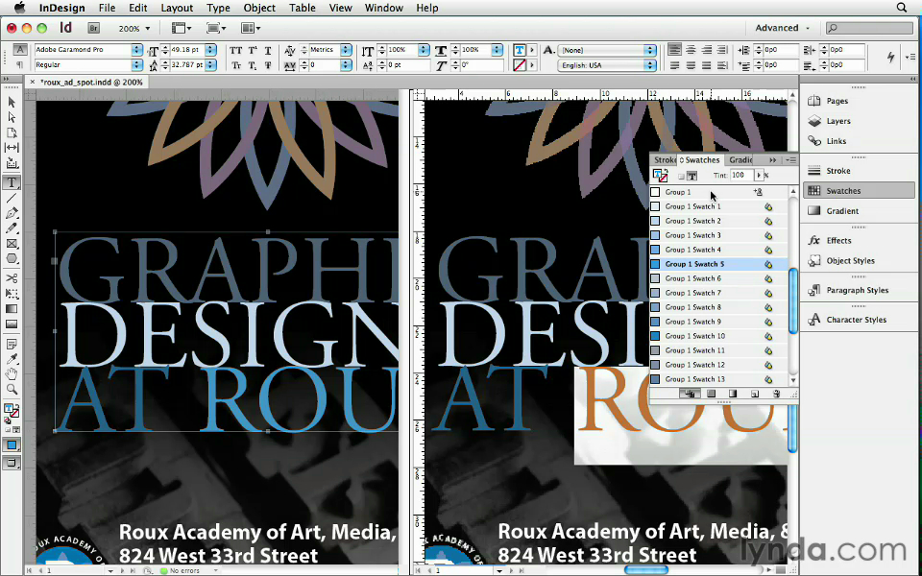Open the Advanced workspace switcher
Screen dimensions: 922x576
782,28
